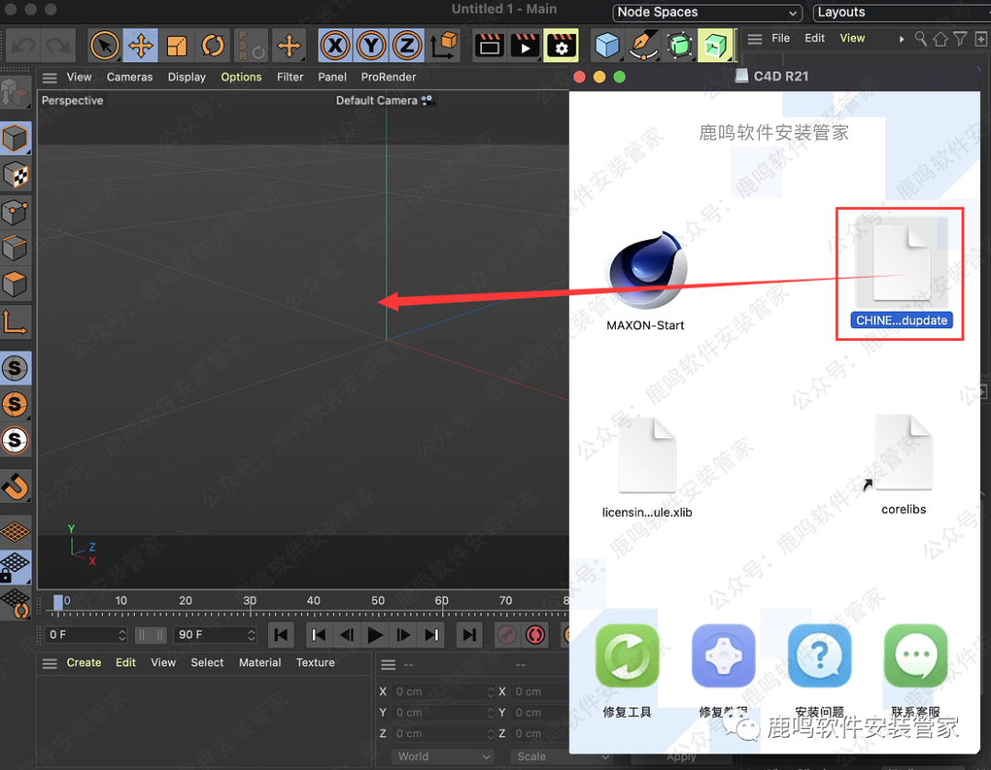Toggle Y axis lock
Viewport: 991px width, 770px height.
[372, 45]
